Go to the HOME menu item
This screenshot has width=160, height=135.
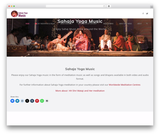point(28,24)
